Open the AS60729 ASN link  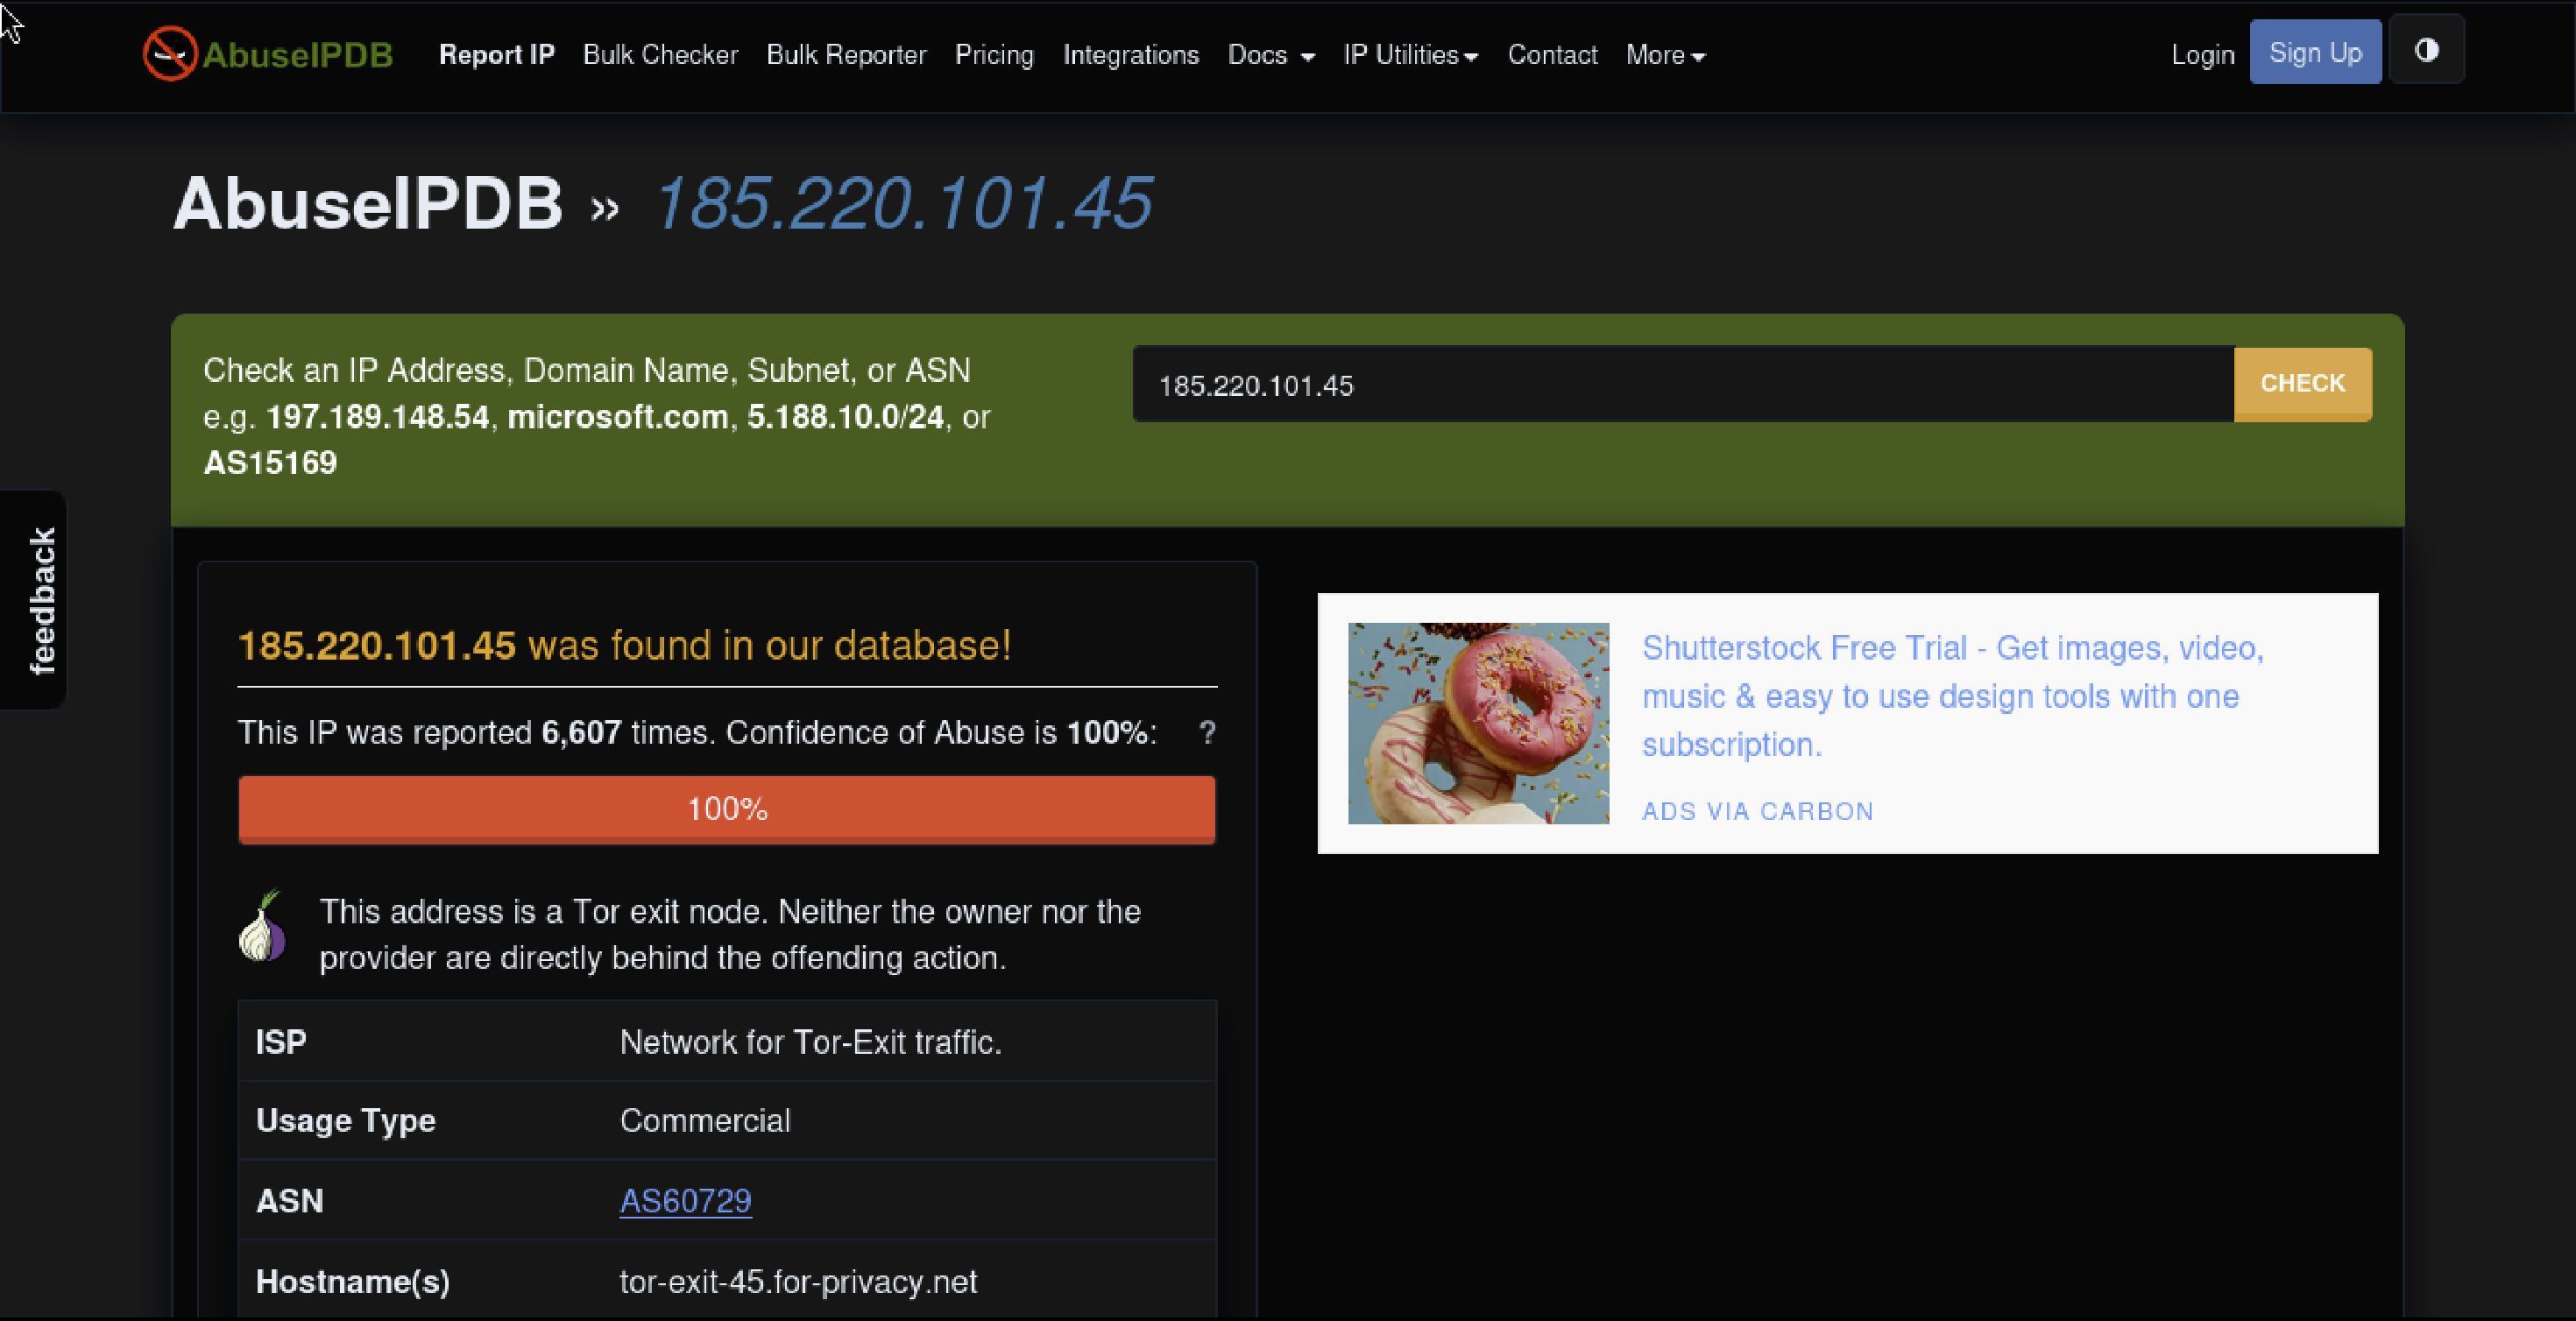click(x=685, y=1200)
